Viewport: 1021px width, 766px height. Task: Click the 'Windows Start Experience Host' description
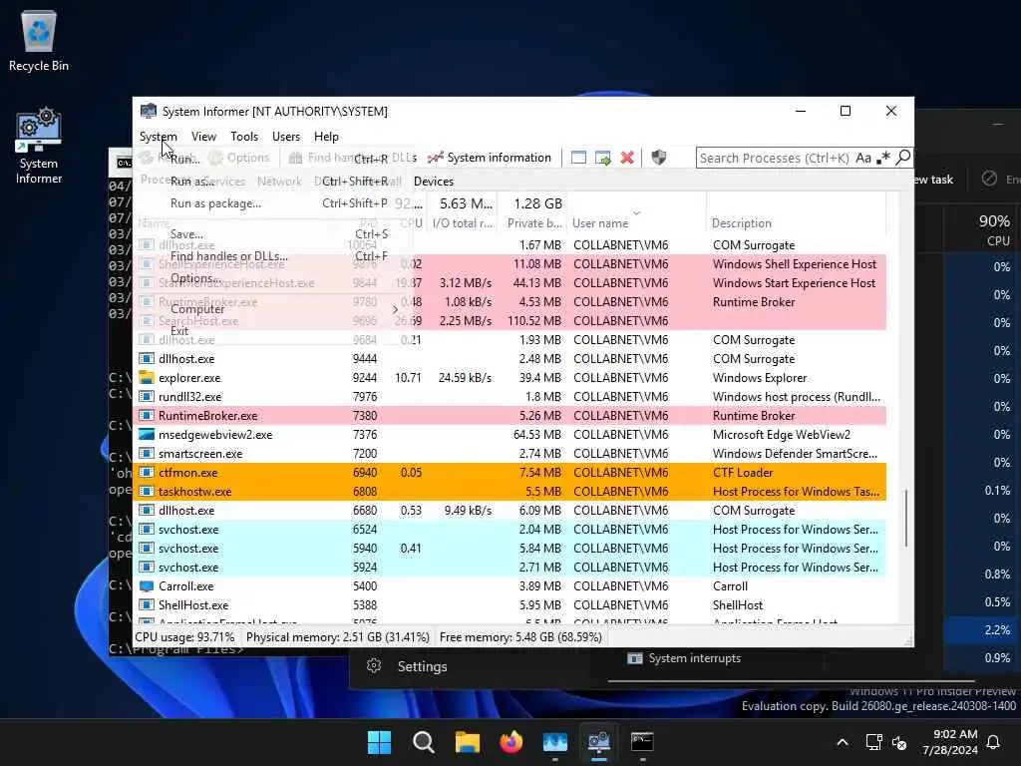click(794, 282)
